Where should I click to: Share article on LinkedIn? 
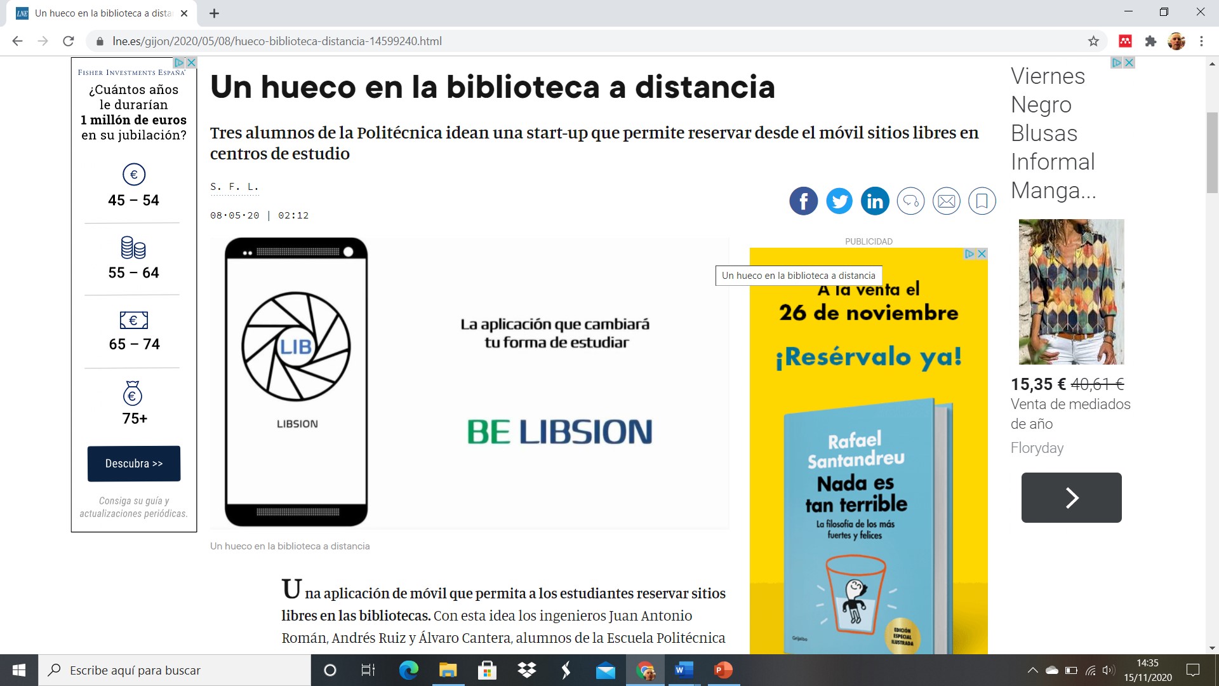(875, 201)
